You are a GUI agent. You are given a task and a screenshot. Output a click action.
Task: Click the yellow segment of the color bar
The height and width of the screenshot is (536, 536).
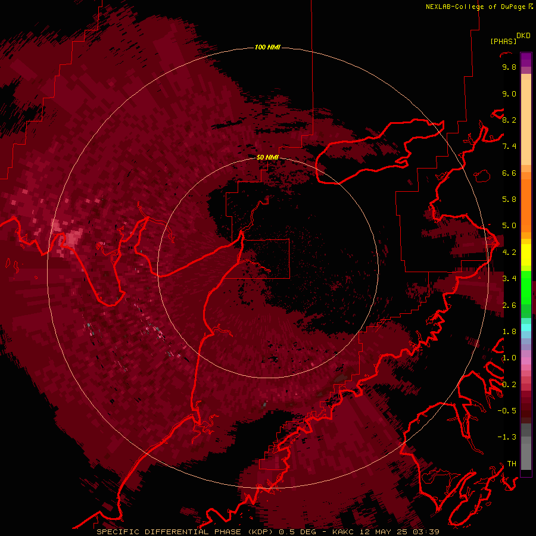(x=526, y=255)
